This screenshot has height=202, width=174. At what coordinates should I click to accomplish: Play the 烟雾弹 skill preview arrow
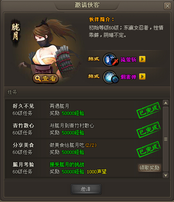[142, 77]
